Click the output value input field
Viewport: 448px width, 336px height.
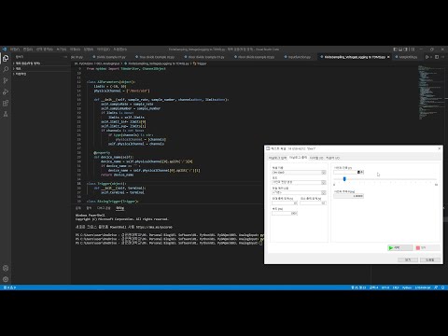[346, 172]
